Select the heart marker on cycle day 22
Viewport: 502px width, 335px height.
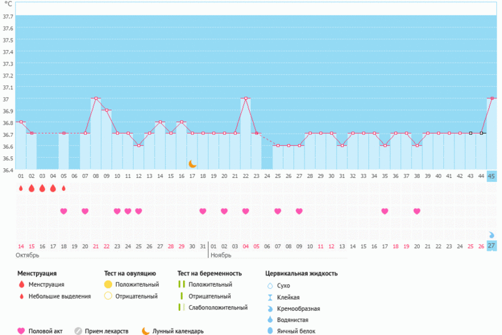246,211
